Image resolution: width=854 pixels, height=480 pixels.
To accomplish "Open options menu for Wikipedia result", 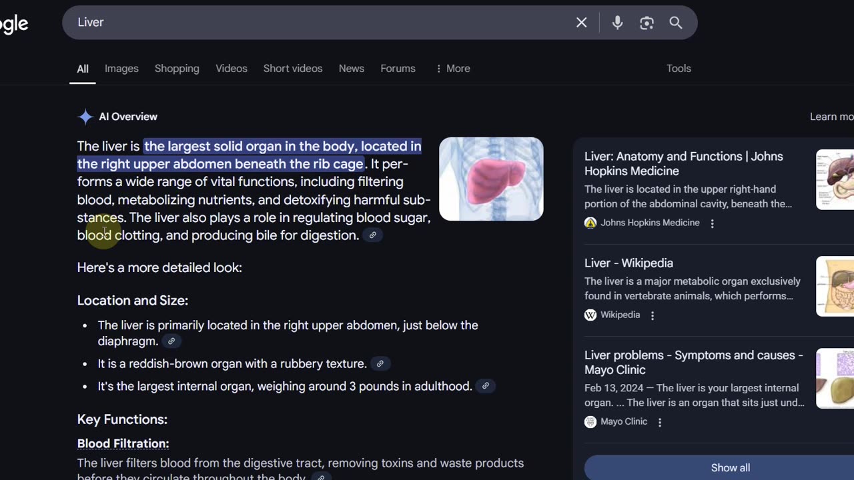I will tap(653, 315).
